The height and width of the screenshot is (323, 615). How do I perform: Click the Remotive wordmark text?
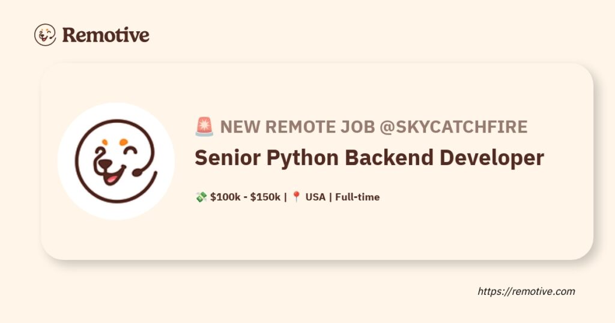click(x=106, y=35)
